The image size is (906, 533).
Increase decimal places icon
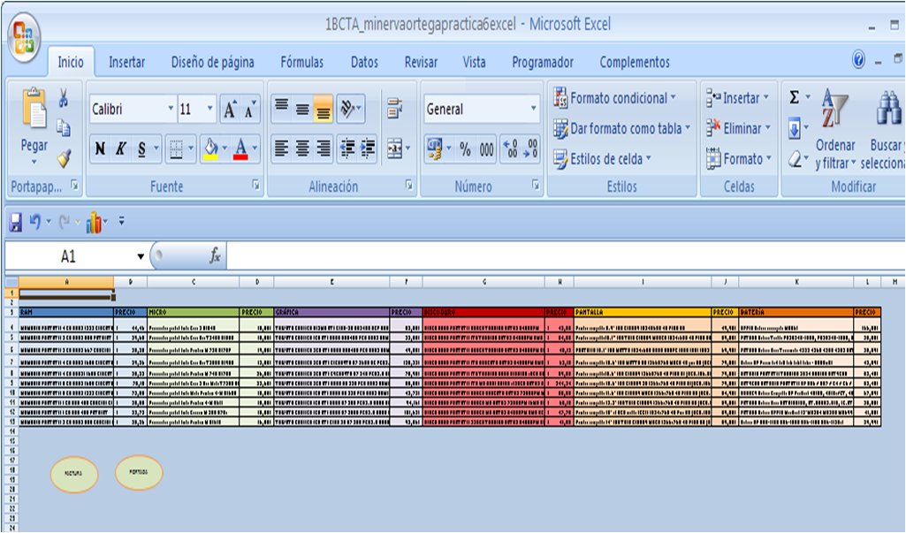(510, 149)
